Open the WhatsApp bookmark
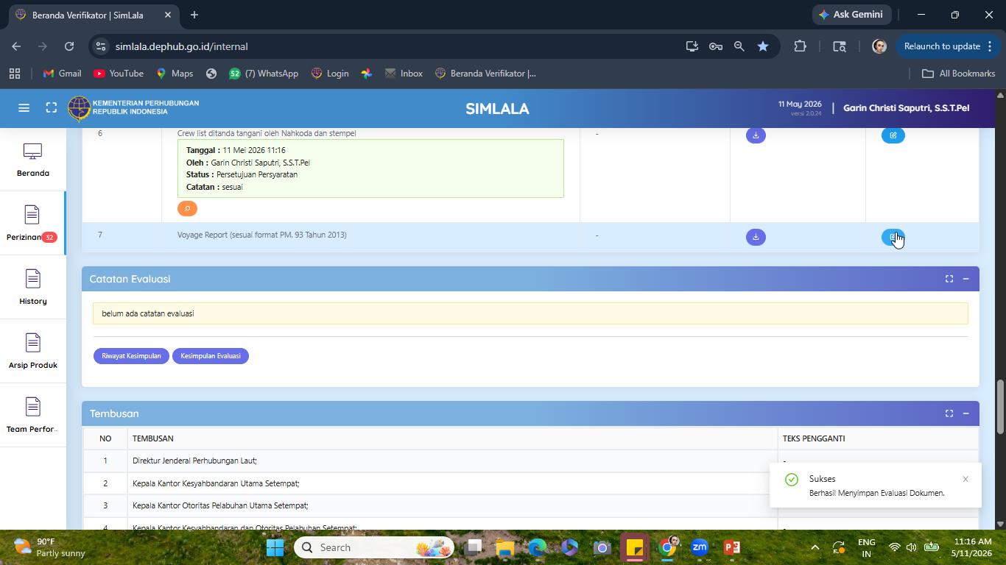This screenshot has height=565, width=1006. click(x=264, y=74)
